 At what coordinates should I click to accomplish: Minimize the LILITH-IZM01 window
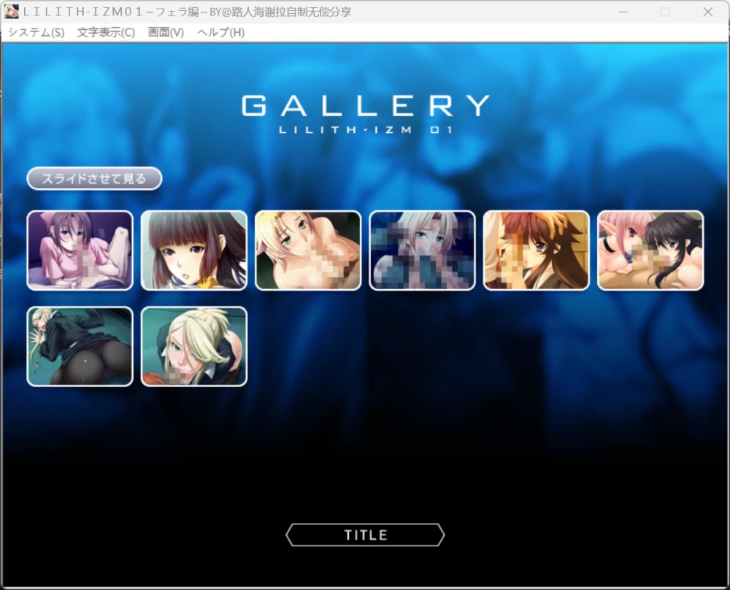tap(623, 12)
